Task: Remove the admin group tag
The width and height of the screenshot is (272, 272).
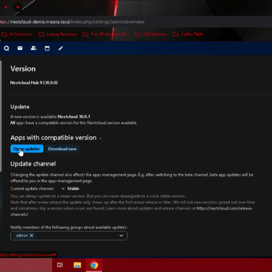Action: tap(32, 235)
